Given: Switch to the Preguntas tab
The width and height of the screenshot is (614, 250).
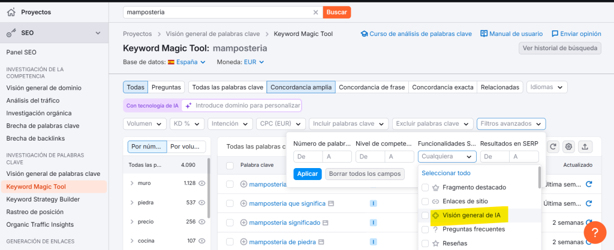Looking at the screenshot, I should 166,87.
